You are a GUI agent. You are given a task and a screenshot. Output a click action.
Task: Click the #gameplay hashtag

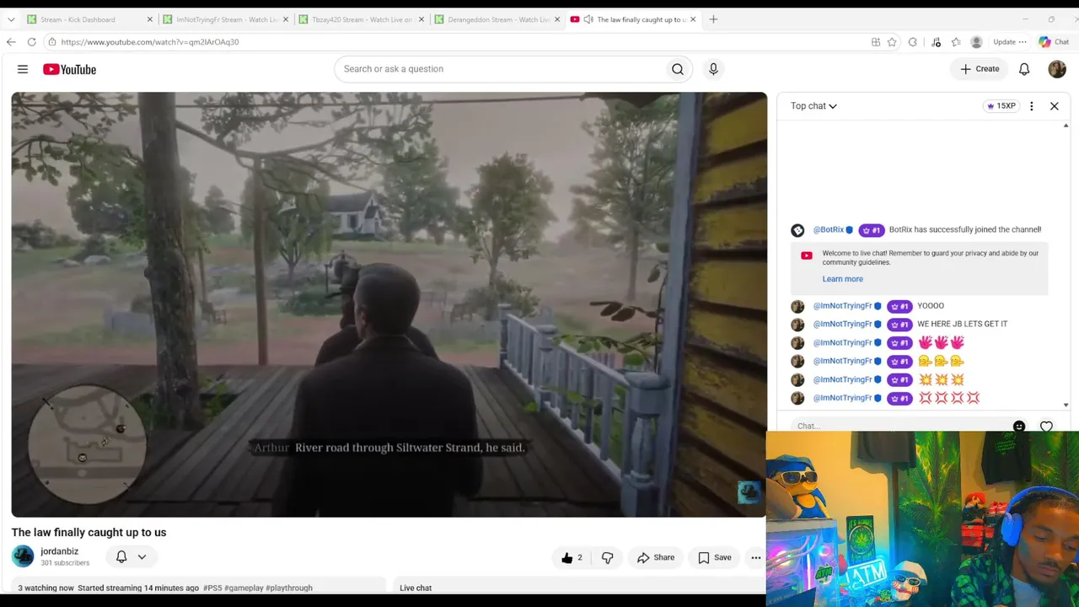click(244, 588)
